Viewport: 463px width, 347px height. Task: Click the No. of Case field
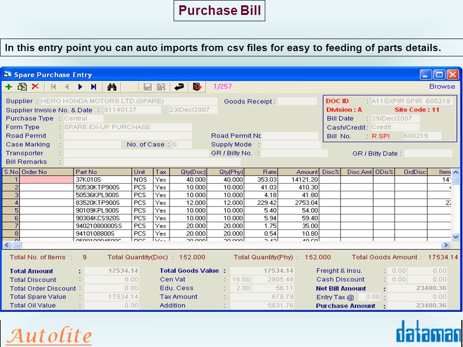click(182, 145)
